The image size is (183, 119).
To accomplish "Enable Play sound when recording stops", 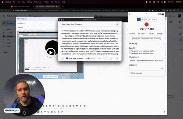I will [x=130, y=53].
